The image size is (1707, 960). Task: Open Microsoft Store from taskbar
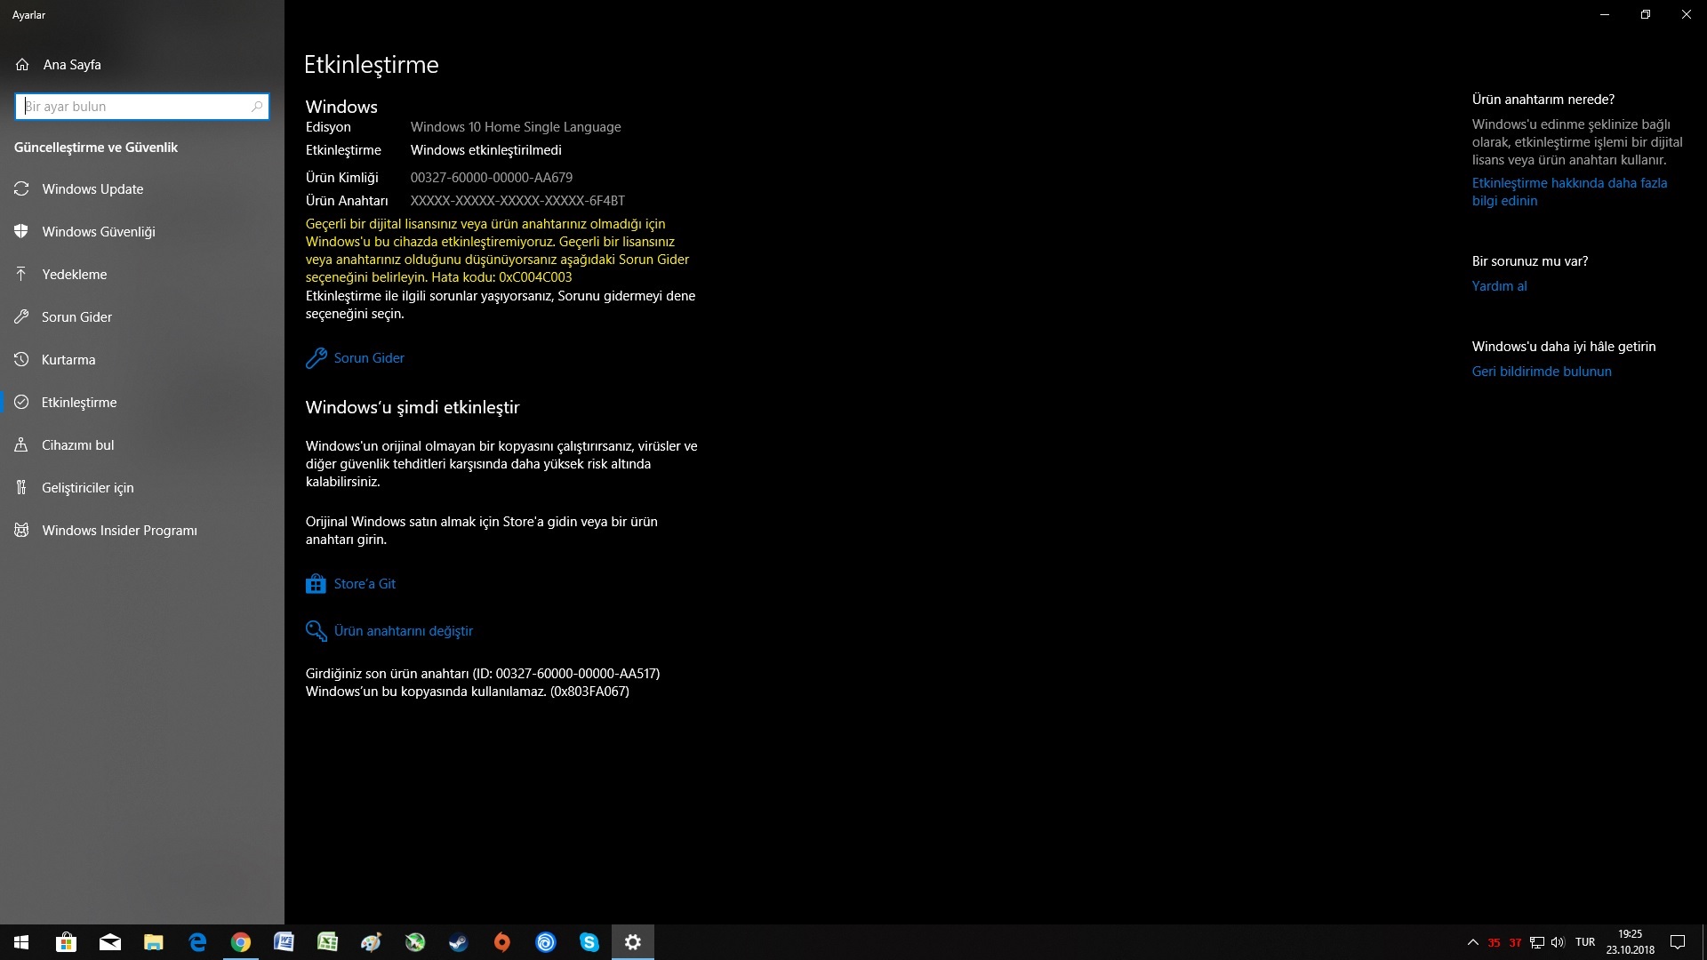66,942
